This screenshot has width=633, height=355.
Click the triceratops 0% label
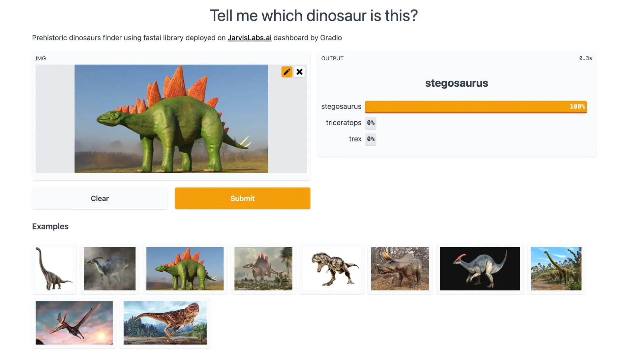(371, 123)
